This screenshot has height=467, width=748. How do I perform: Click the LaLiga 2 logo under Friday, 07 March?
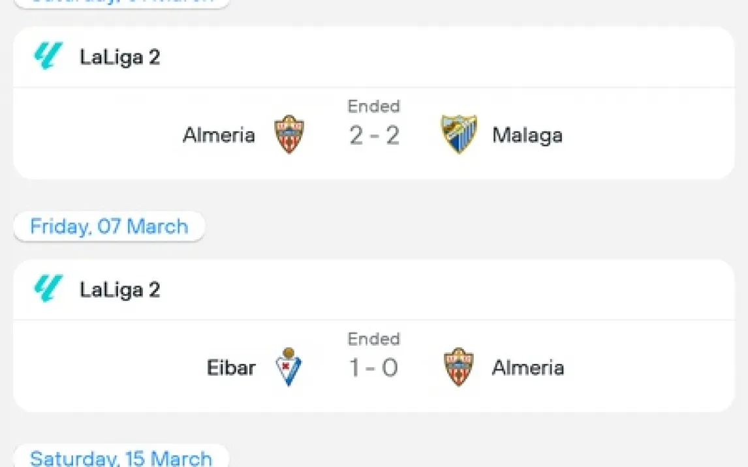(48, 289)
